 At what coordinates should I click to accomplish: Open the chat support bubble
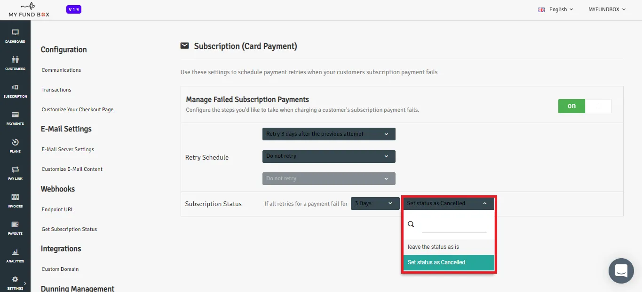pos(621,271)
